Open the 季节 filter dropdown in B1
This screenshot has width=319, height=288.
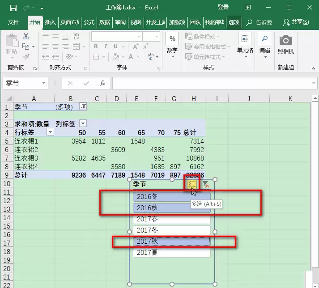point(83,106)
